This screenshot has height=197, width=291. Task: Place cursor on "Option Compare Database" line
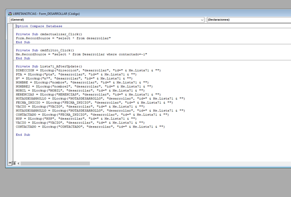39,26
